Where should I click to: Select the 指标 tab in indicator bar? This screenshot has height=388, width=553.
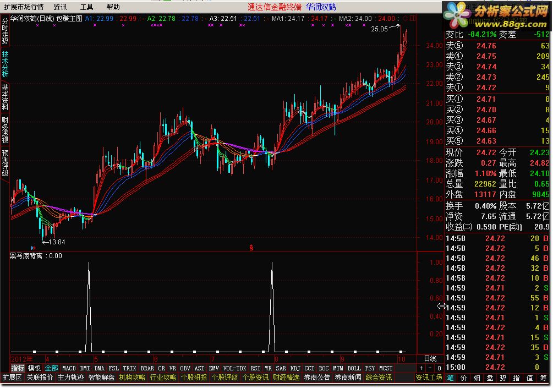pos(18,368)
